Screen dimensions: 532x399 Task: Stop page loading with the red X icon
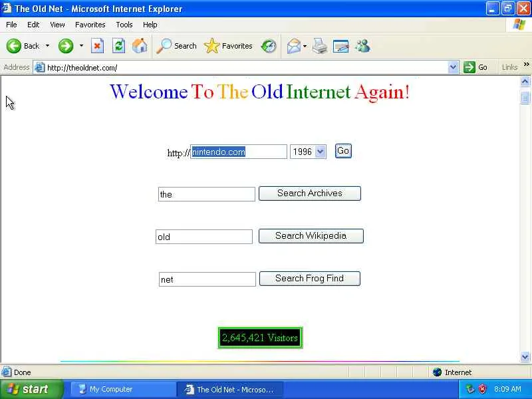[97, 46]
